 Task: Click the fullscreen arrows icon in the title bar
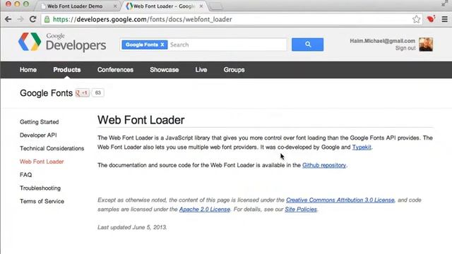coord(445,4)
